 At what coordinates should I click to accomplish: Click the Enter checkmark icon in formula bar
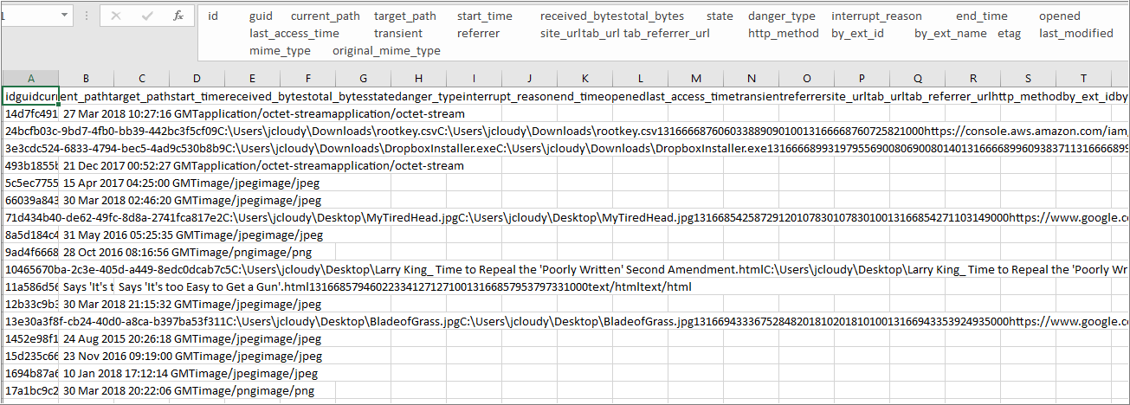[146, 16]
